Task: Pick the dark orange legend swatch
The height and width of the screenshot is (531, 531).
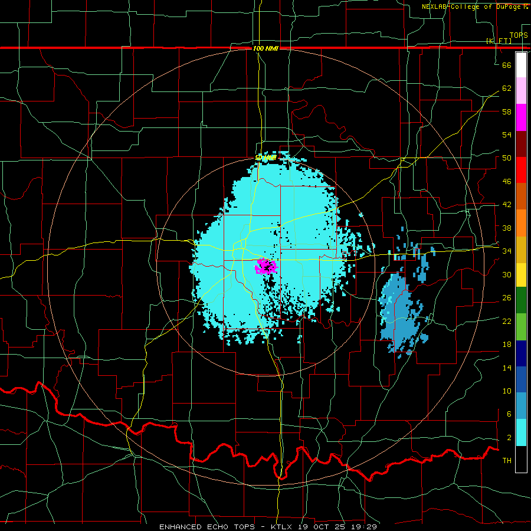Action: click(521, 196)
